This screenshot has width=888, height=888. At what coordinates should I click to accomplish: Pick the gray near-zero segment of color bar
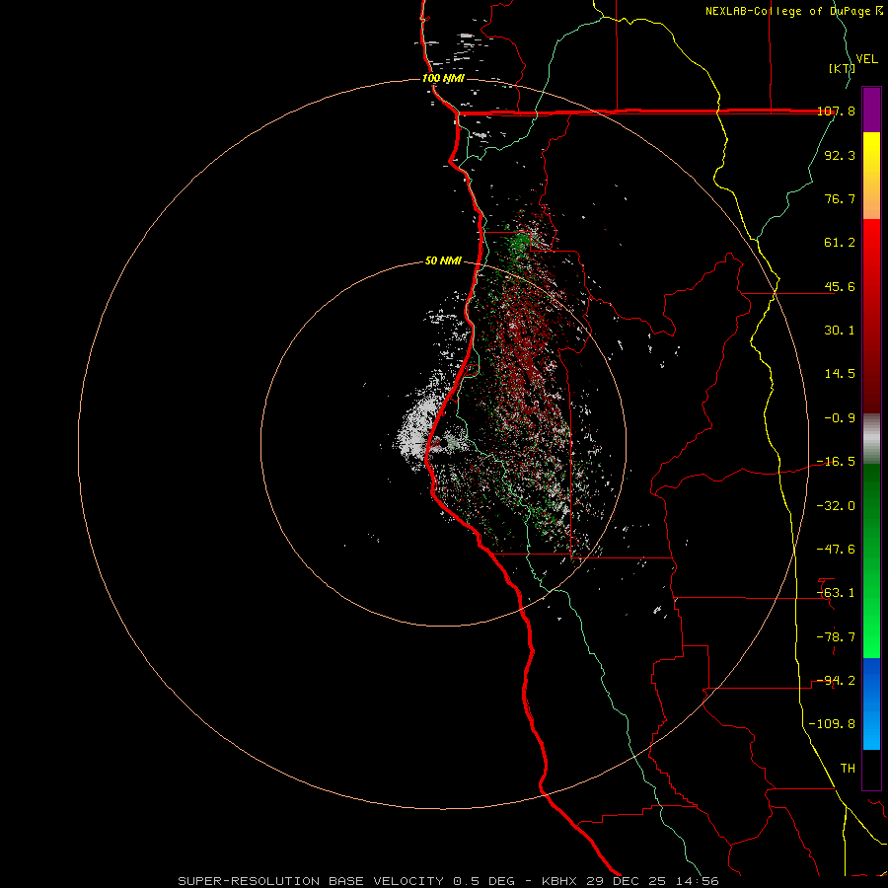click(x=871, y=439)
